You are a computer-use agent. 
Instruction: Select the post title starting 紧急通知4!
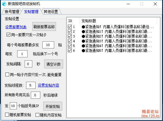pos(117,46)
